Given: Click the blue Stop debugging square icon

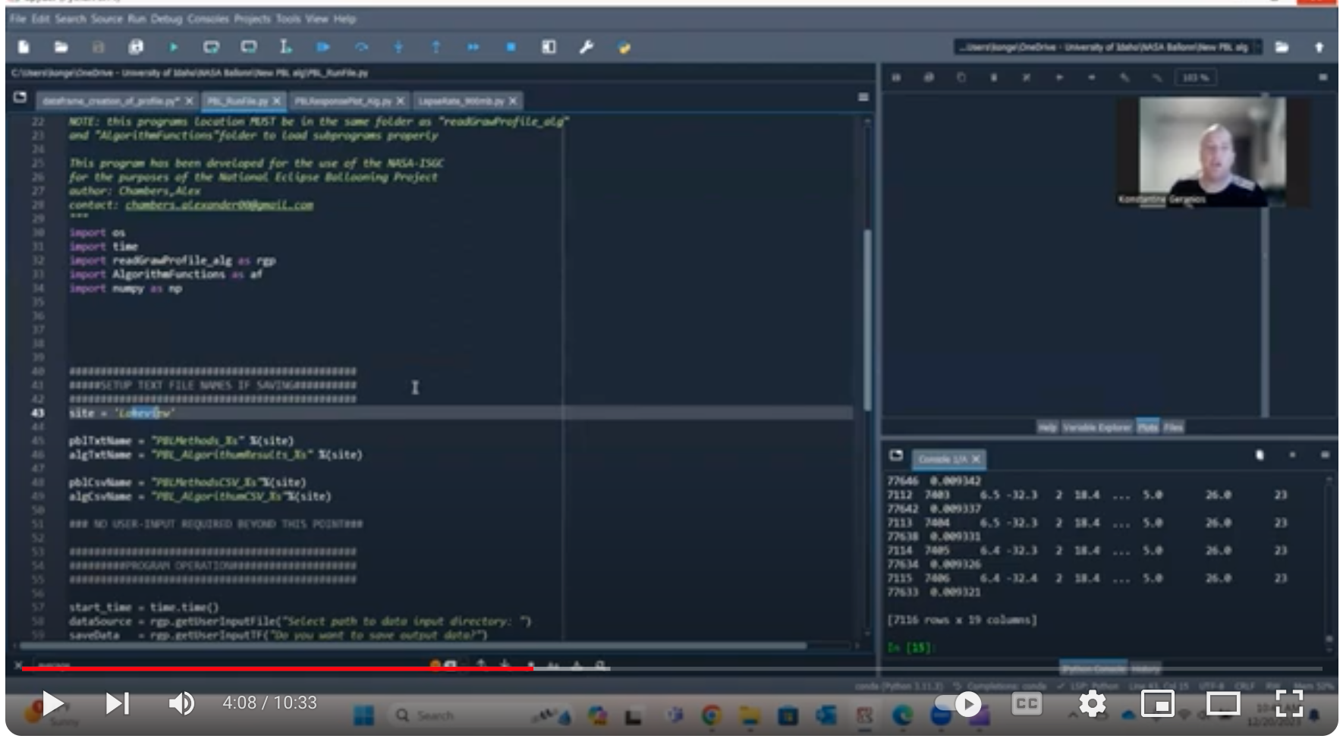Looking at the screenshot, I should pos(511,47).
